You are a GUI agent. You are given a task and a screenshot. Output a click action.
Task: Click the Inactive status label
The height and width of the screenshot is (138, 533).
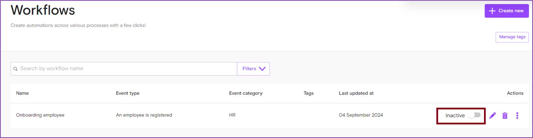click(x=455, y=115)
